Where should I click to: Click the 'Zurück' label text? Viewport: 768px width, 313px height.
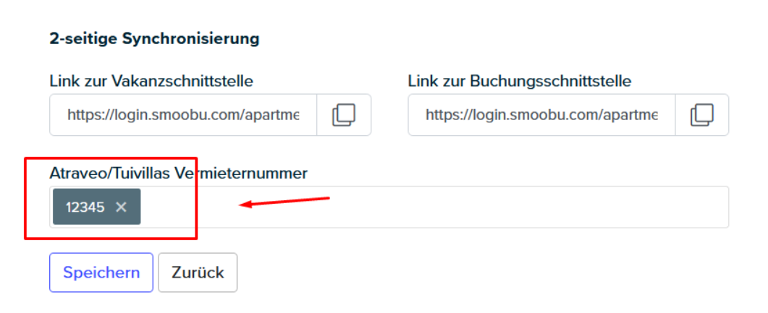tap(198, 273)
